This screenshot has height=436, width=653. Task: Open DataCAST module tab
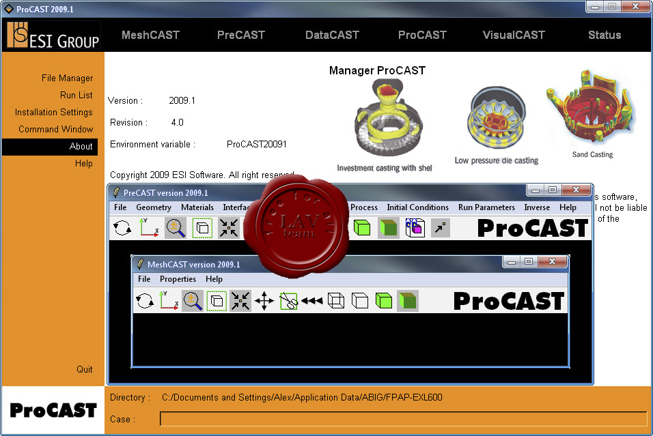click(332, 35)
